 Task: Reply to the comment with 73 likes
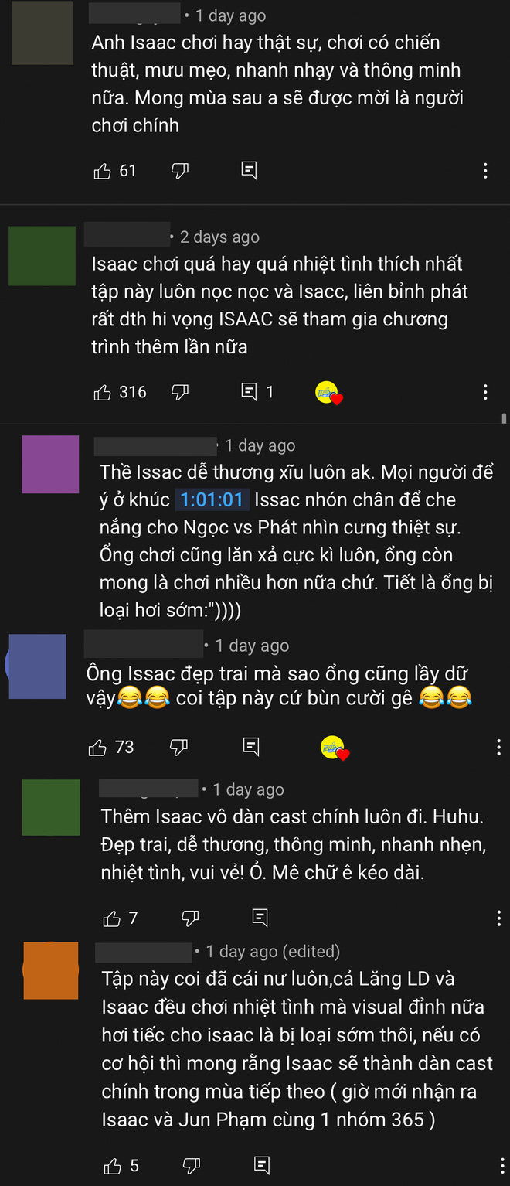click(x=250, y=746)
